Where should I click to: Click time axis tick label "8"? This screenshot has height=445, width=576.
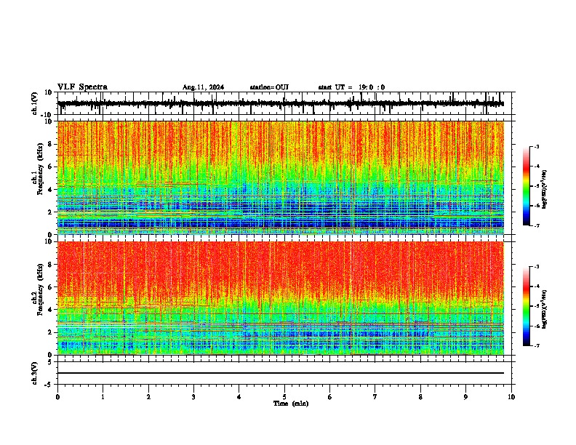tap(420, 397)
